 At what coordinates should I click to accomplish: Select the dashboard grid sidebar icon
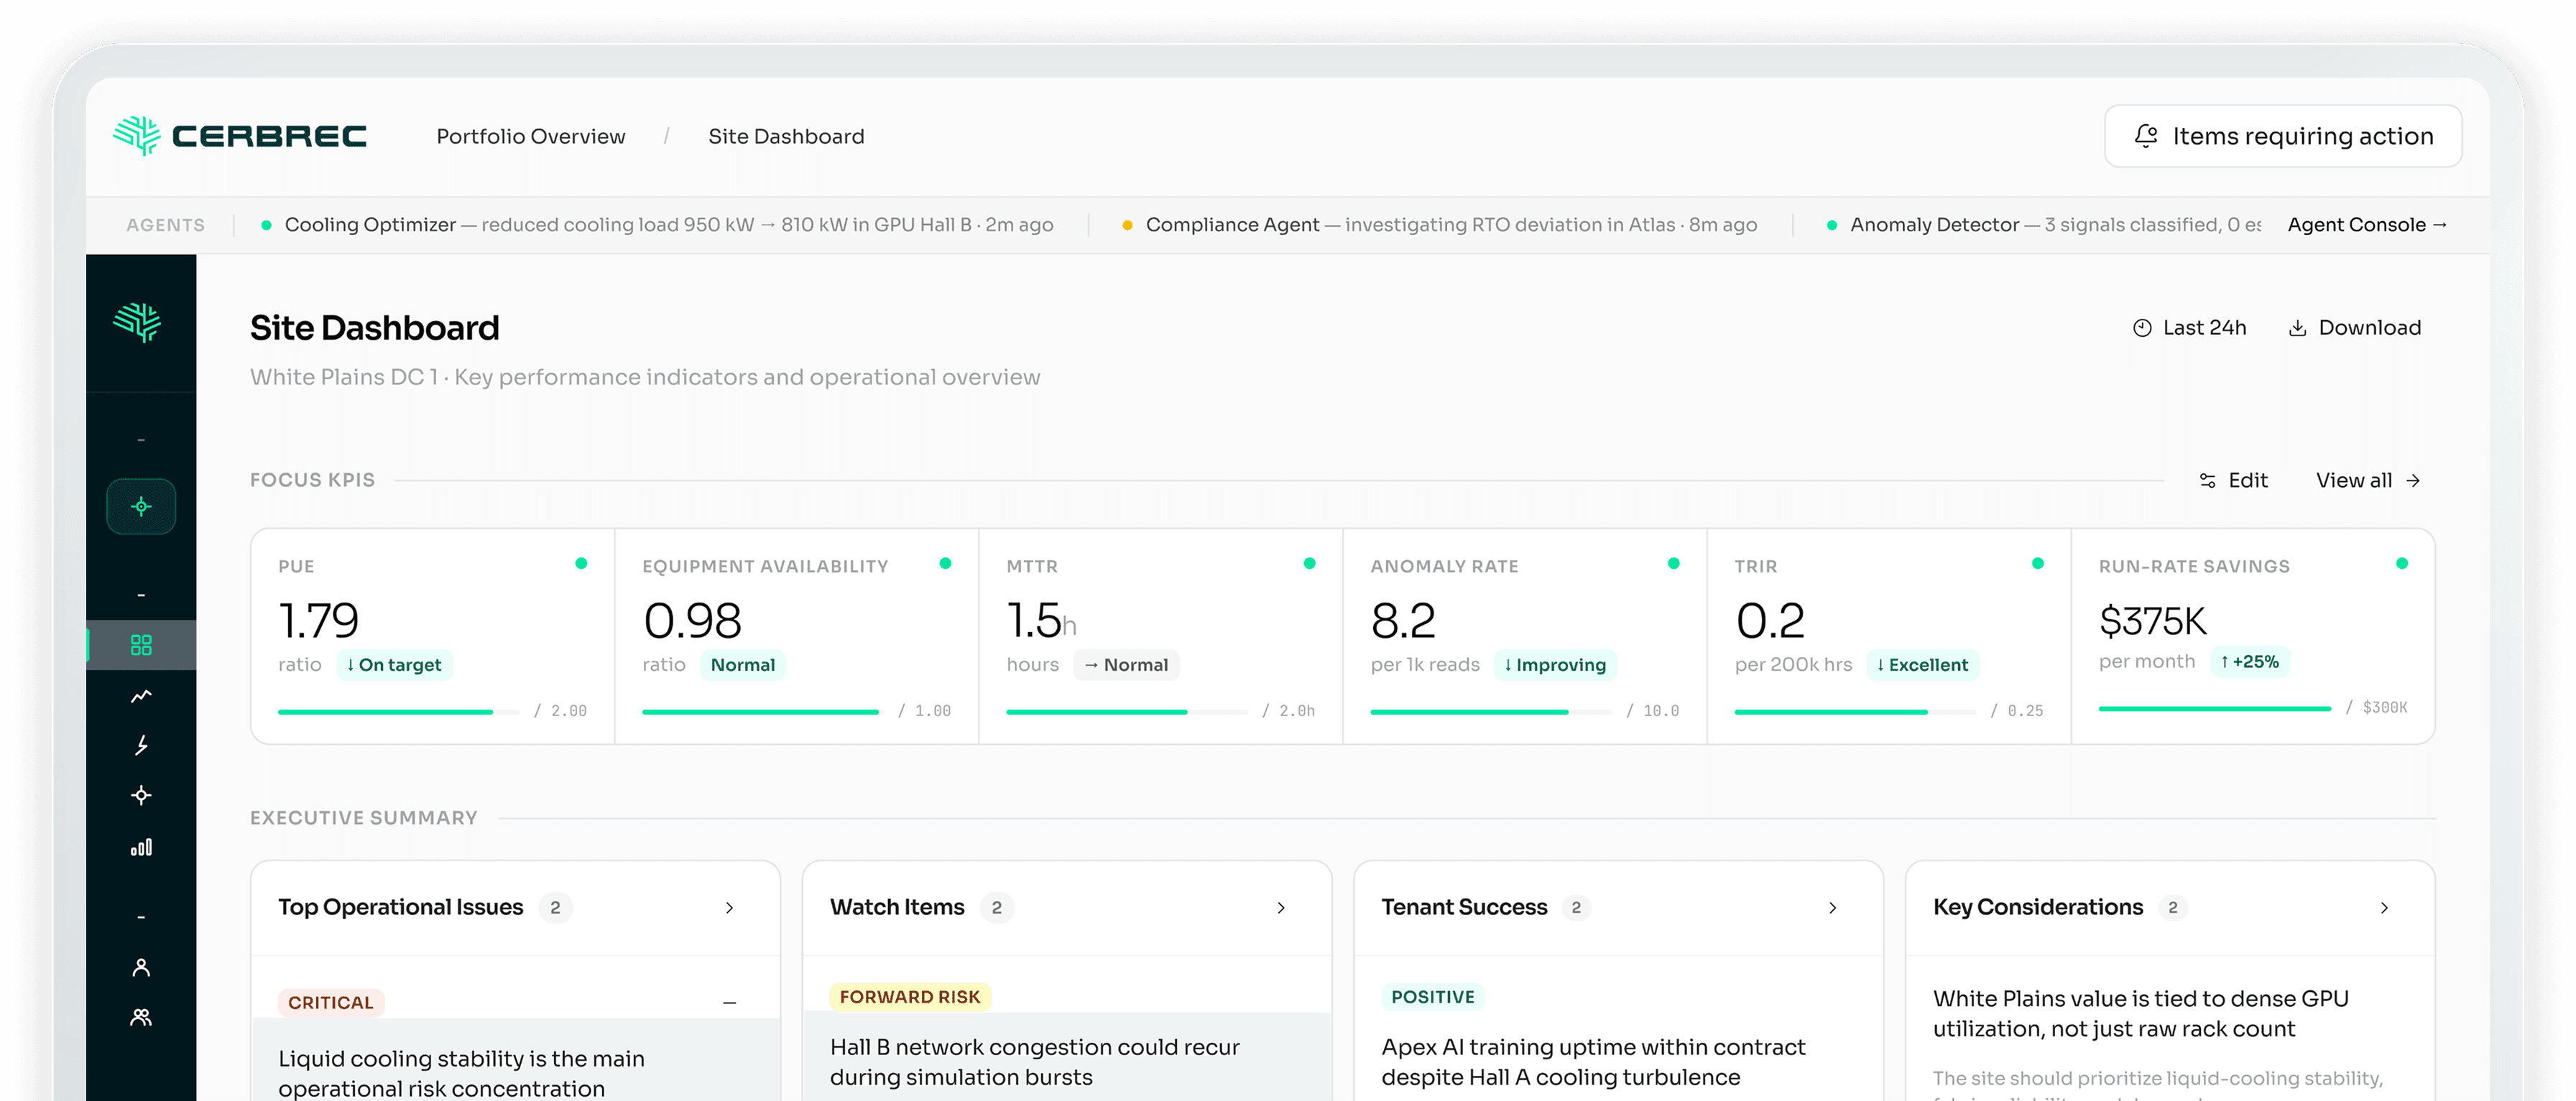pyautogui.click(x=141, y=644)
